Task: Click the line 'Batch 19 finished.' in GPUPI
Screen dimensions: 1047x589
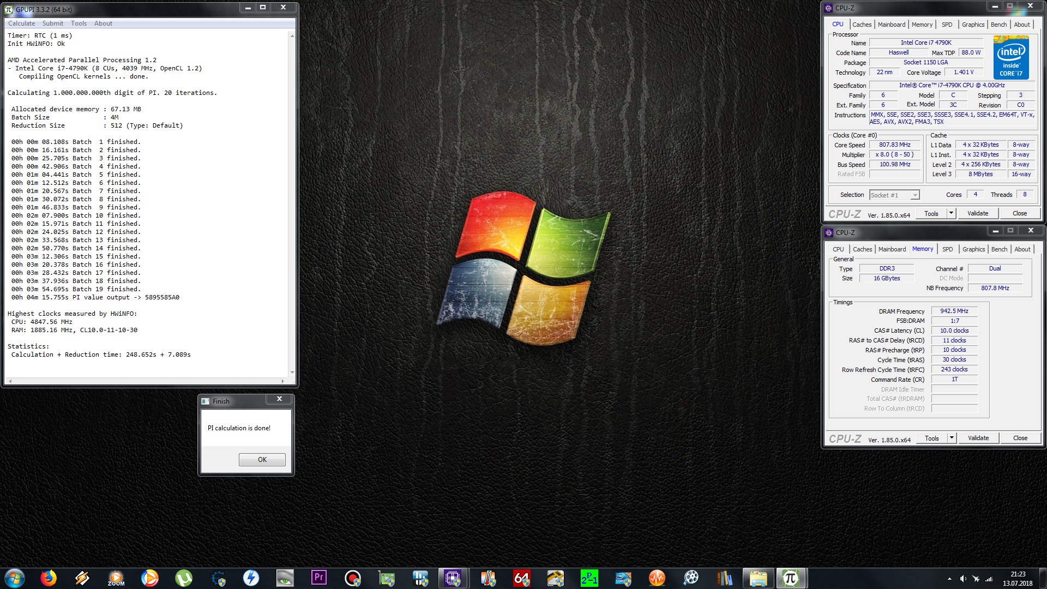Action: [76, 289]
